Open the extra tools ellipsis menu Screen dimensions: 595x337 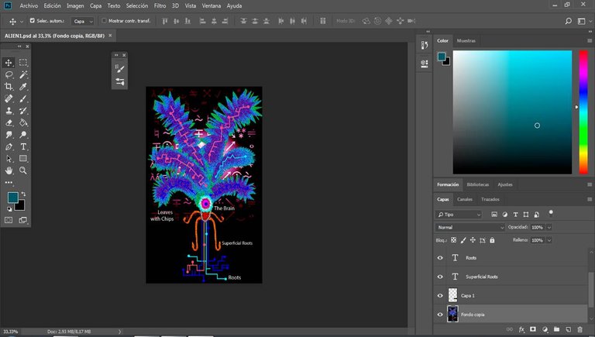(x=9, y=183)
